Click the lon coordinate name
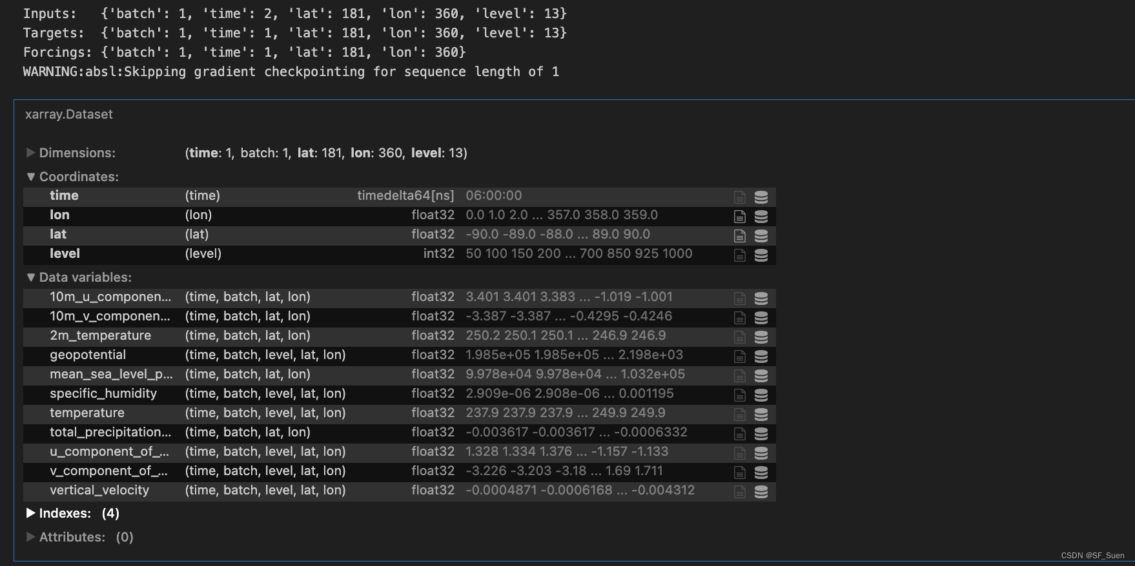This screenshot has width=1135, height=566. pyautogui.click(x=59, y=215)
